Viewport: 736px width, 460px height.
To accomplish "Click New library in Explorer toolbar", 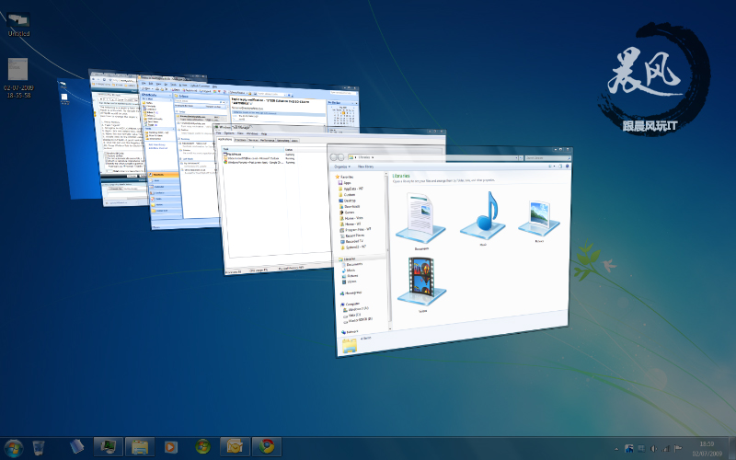I will click(x=365, y=167).
